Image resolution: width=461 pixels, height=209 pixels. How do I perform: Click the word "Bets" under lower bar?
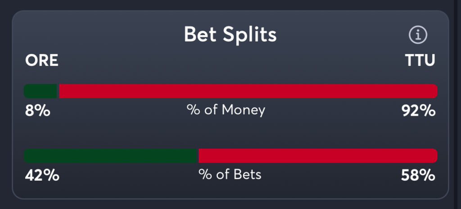247,174
